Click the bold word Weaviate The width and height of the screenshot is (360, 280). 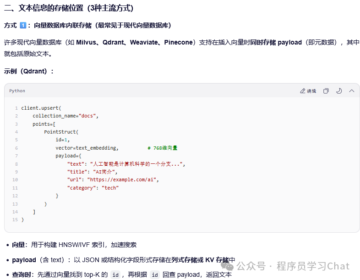(144, 42)
